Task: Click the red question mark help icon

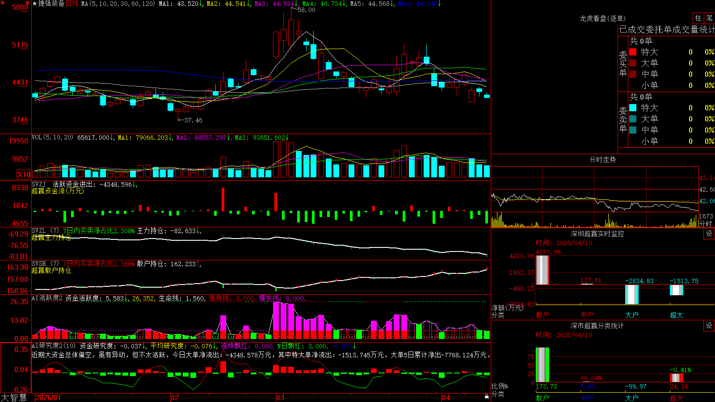Action: click(x=27, y=3)
